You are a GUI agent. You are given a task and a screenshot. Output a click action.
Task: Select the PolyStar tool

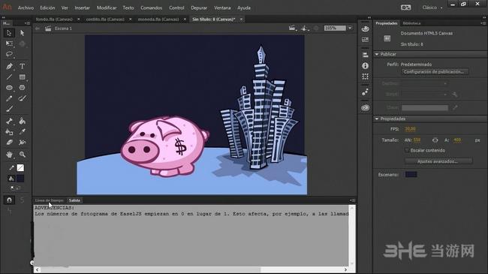point(22,88)
